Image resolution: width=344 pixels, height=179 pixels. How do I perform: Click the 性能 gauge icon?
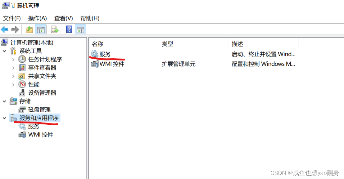click(22, 84)
